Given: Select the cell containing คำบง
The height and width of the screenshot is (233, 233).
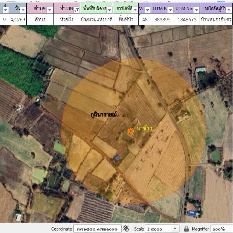Looking at the screenshot, I should (x=38, y=19).
